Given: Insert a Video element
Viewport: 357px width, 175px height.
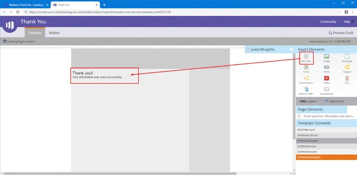Looking at the screenshot, I should pos(326,80).
